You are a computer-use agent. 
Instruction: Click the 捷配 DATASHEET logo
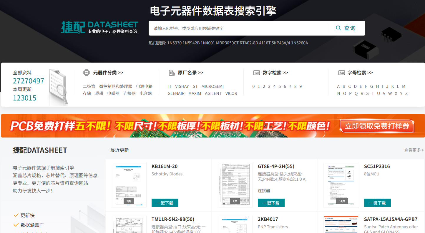coord(99,27)
